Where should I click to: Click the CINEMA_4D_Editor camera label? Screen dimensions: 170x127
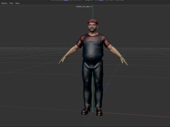pyautogui.click(x=83, y=7)
